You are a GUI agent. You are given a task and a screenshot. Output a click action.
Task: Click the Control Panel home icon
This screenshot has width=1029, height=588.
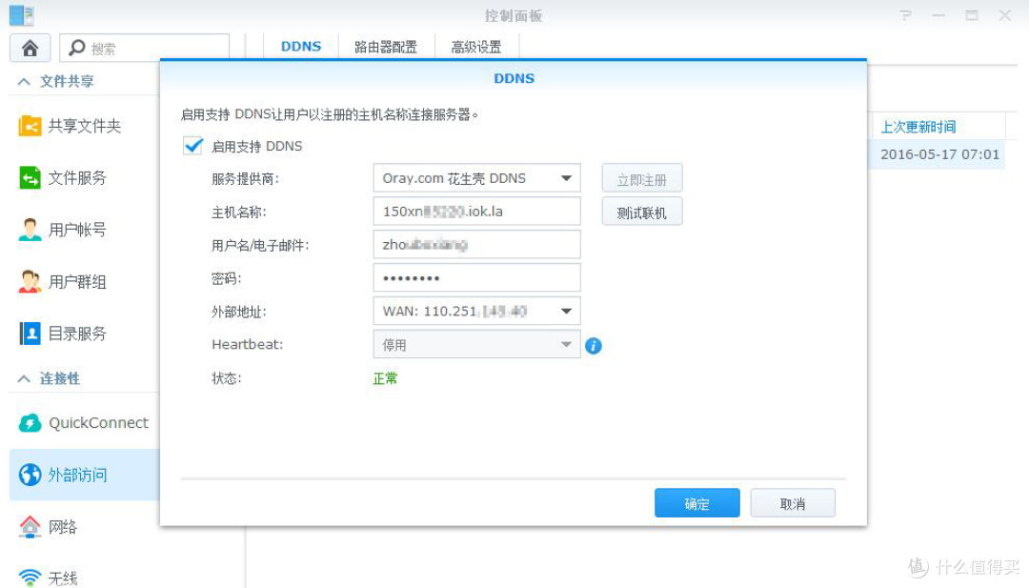pos(30,48)
